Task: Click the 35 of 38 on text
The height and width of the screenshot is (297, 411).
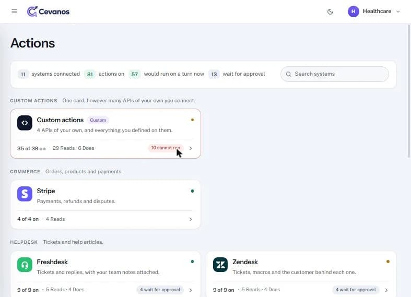Action: [x=31, y=148]
